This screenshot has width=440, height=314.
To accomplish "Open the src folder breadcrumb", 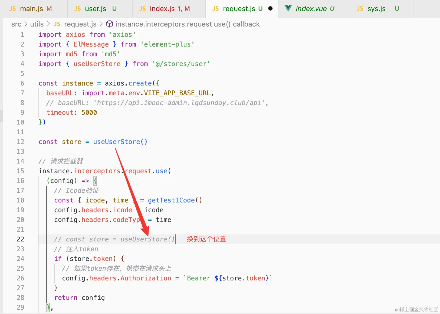I will point(16,24).
